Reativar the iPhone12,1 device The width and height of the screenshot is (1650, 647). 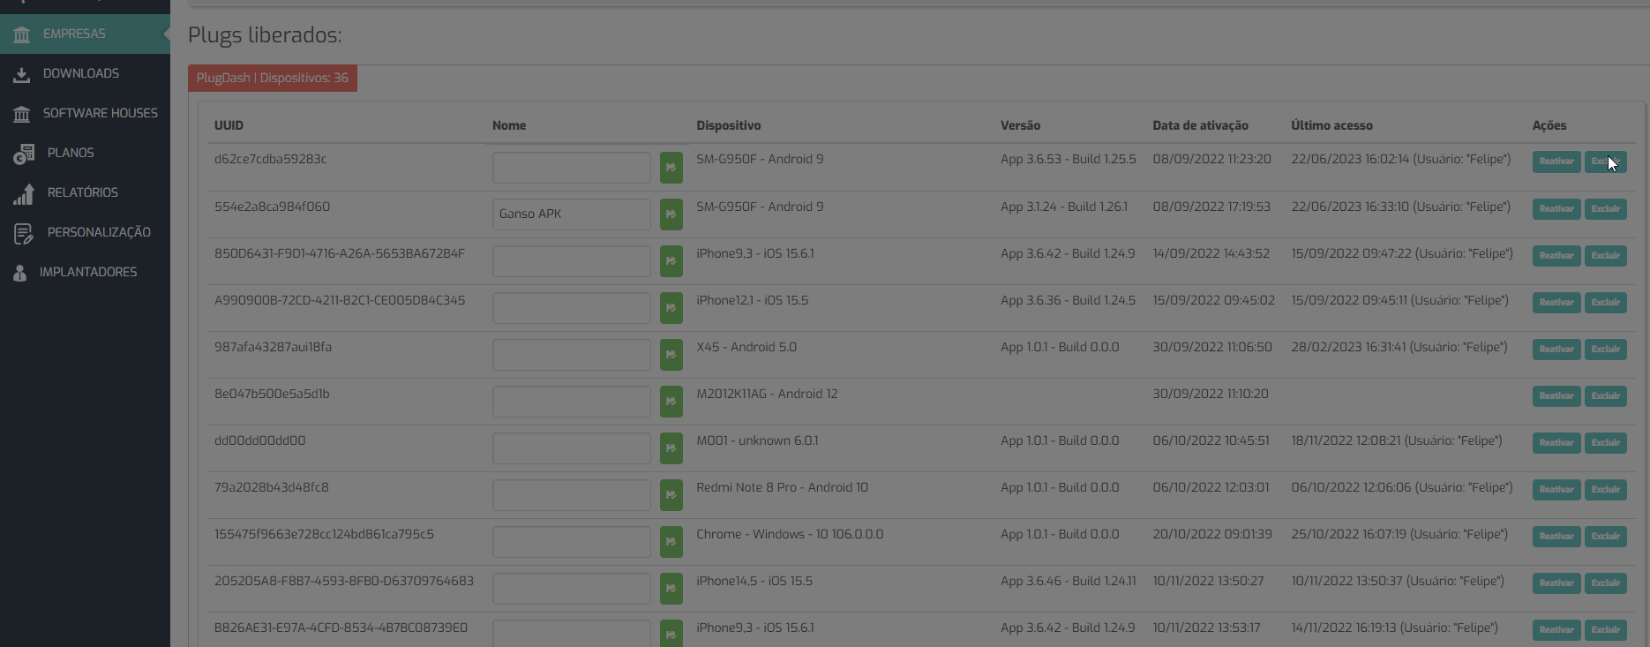(x=1556, y=303)
